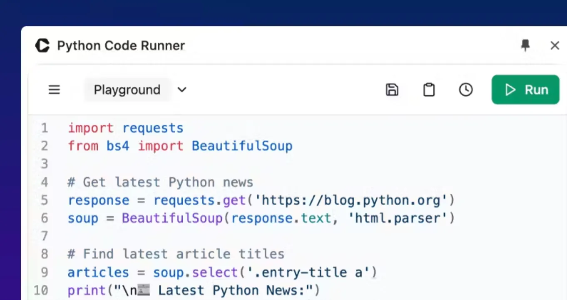Click 'response' variable on line 5

pyautogui.click(x=99, y=200)
